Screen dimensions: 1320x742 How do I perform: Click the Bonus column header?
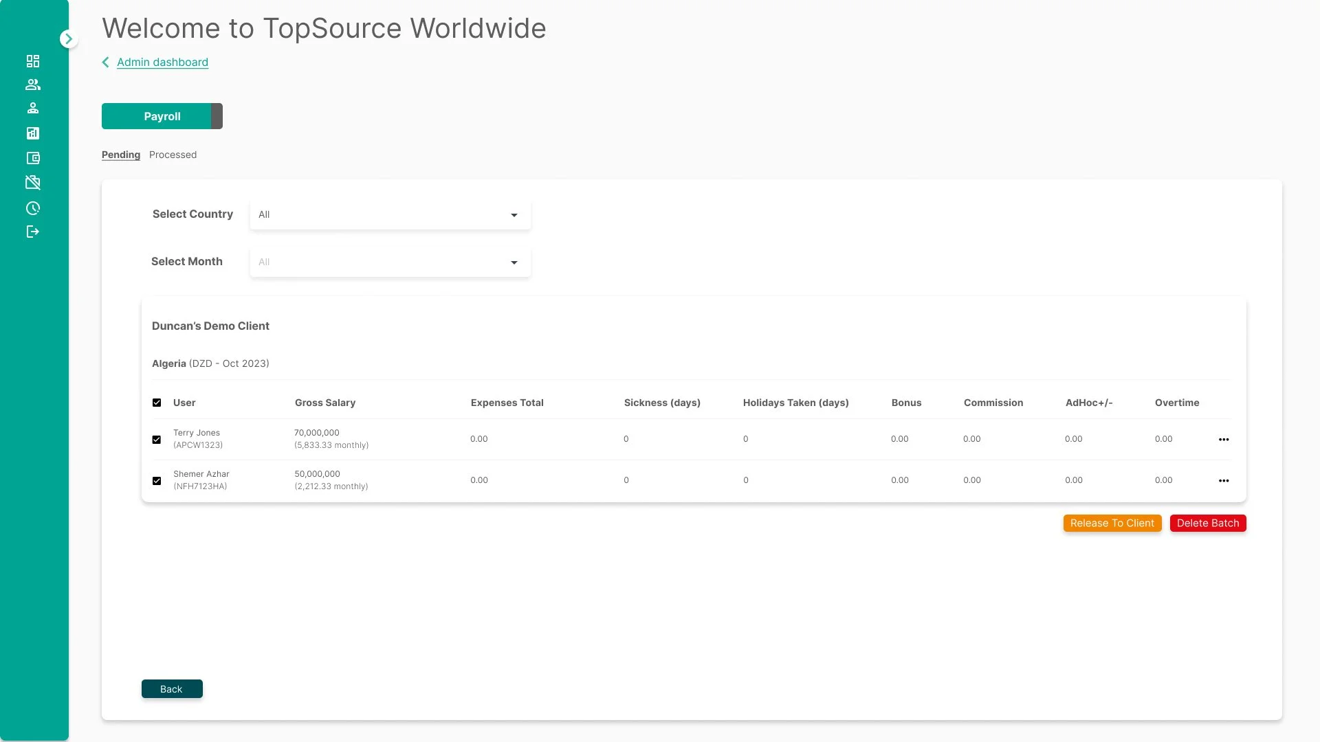[907, 403]
